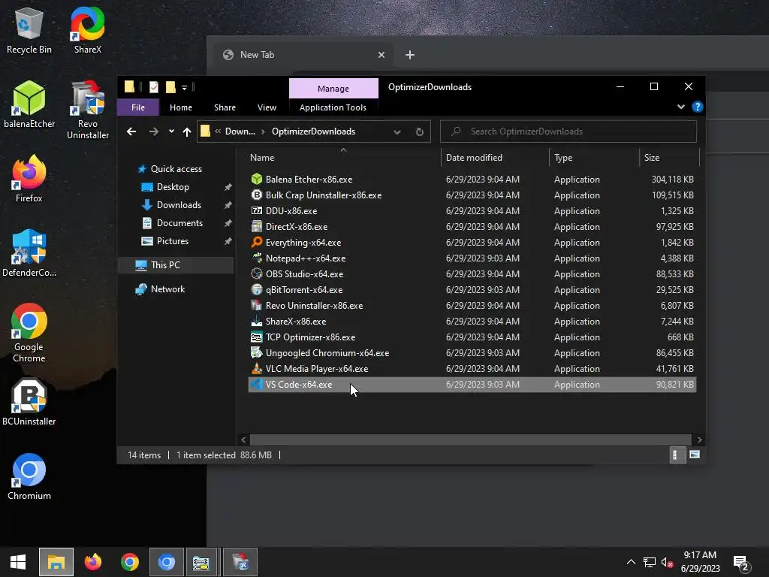Viewport: 769px width, 577px height.
Task: Click the horizontal scrollbar track
Action: tap(470, 440)
